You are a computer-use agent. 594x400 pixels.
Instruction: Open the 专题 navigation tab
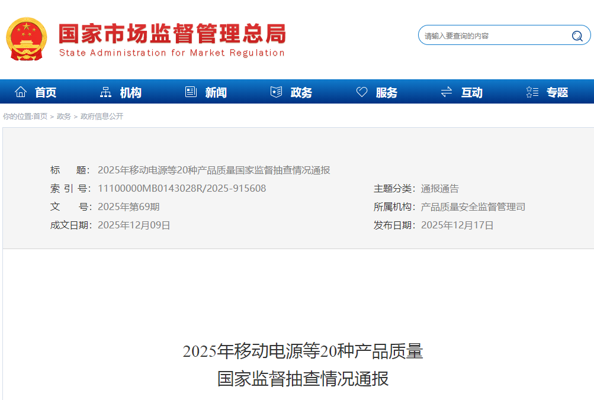coord(557,92)
